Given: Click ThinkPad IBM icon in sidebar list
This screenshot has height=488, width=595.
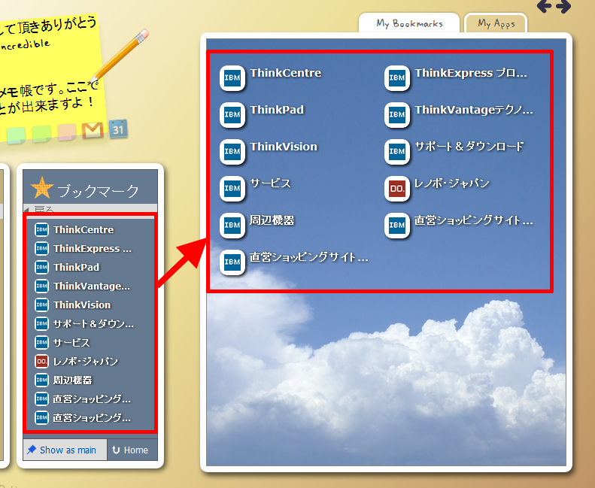Looking at the screenshot, I should [41, 267].
